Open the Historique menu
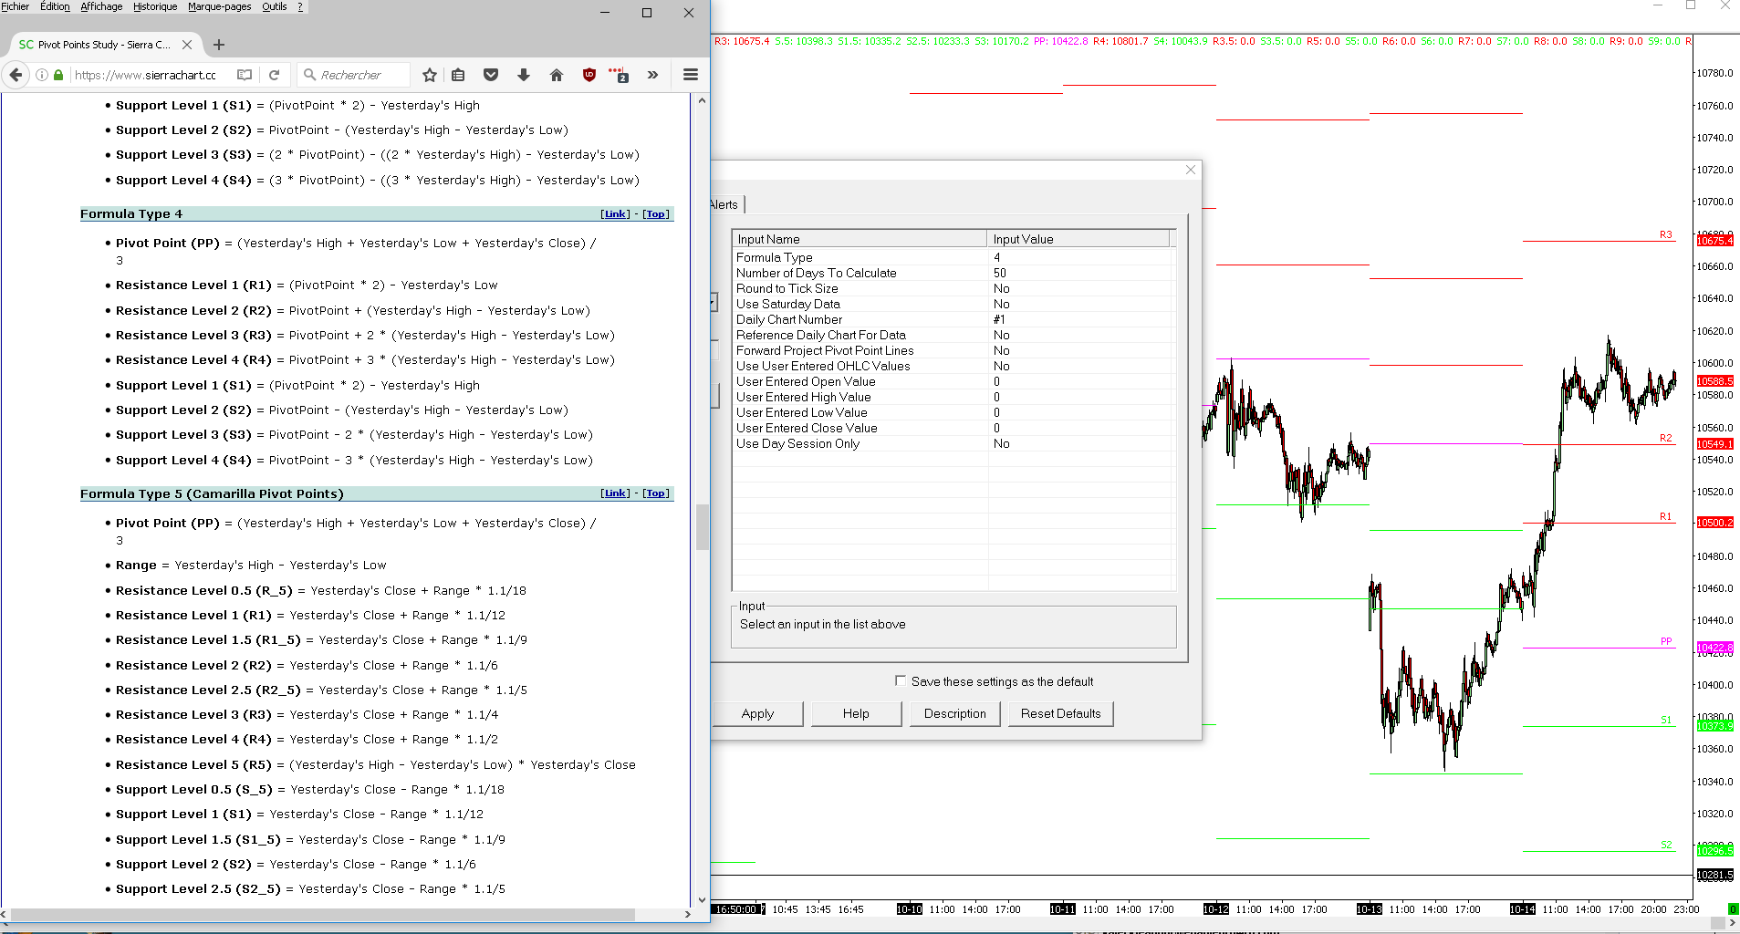1740x934 pixels. [155, 6]
